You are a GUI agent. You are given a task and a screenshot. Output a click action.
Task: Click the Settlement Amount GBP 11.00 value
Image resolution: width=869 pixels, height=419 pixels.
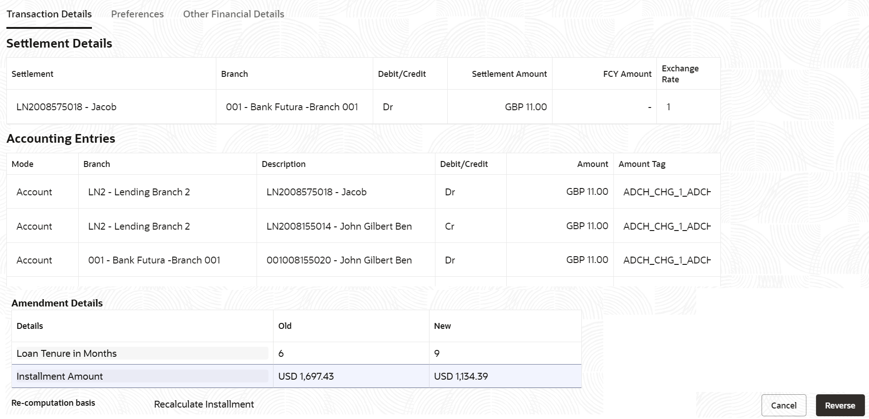click(526, 107)
